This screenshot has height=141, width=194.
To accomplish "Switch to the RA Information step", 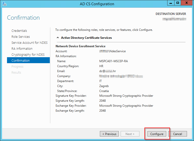I will click(x=22, y=49).
